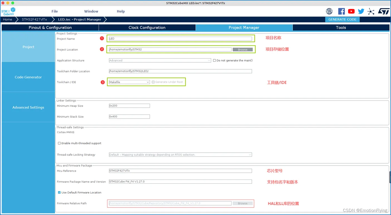Open the Toolchain / IDE Makefile dropdown
Screen dimensions: 391x215
[129, 82]
